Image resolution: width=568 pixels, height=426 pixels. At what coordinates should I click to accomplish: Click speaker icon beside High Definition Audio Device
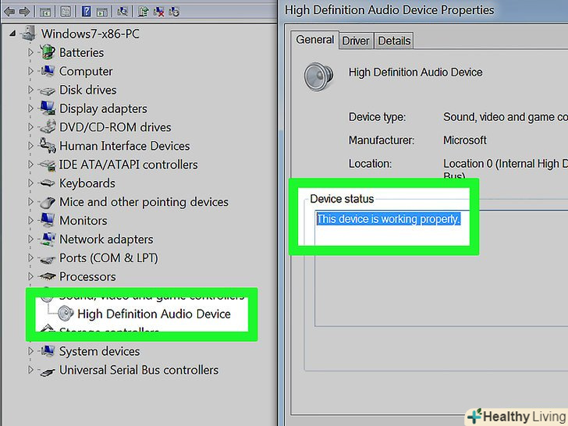[x=66, y=314]
